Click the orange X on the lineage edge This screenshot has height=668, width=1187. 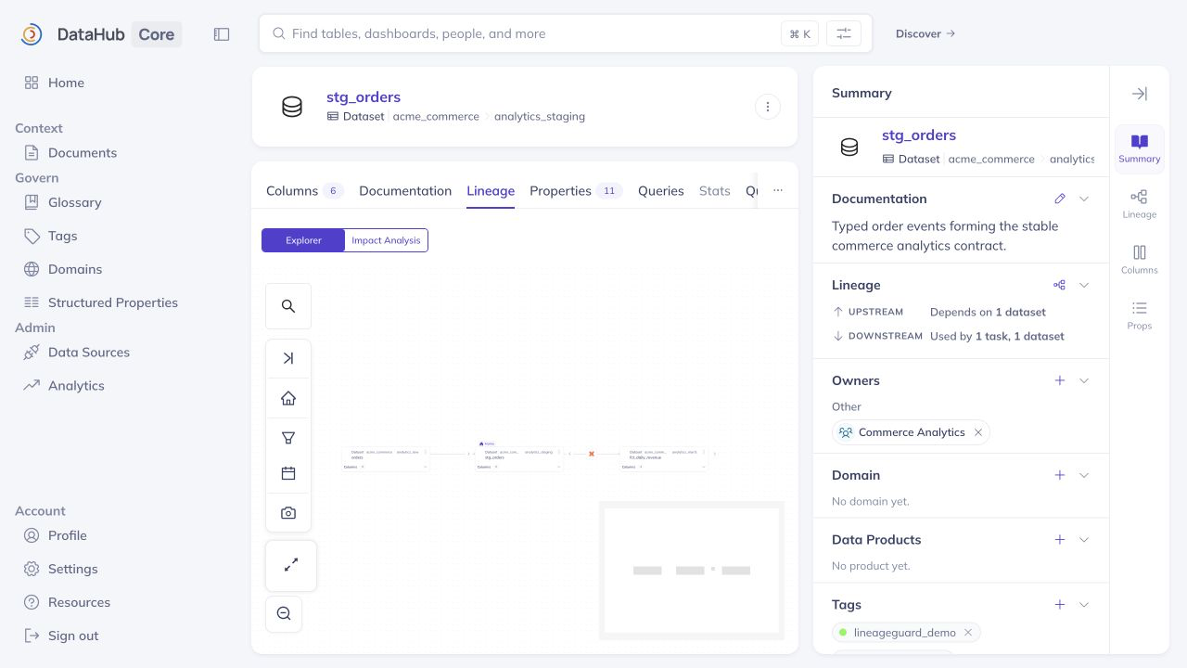[x=592, y=454]
